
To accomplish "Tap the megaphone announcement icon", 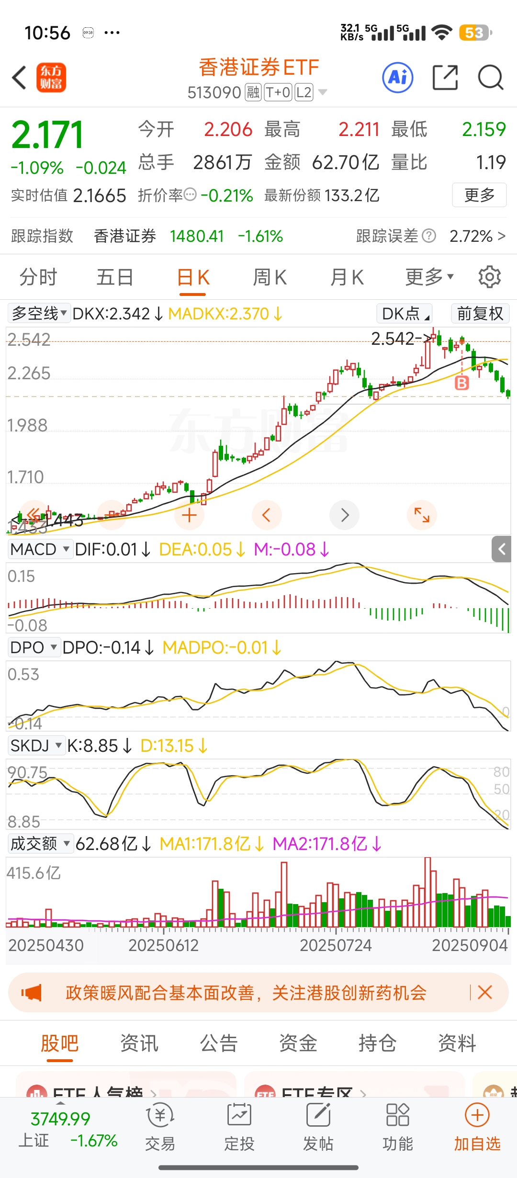I will pyautogui.click(x=32, y=992).
